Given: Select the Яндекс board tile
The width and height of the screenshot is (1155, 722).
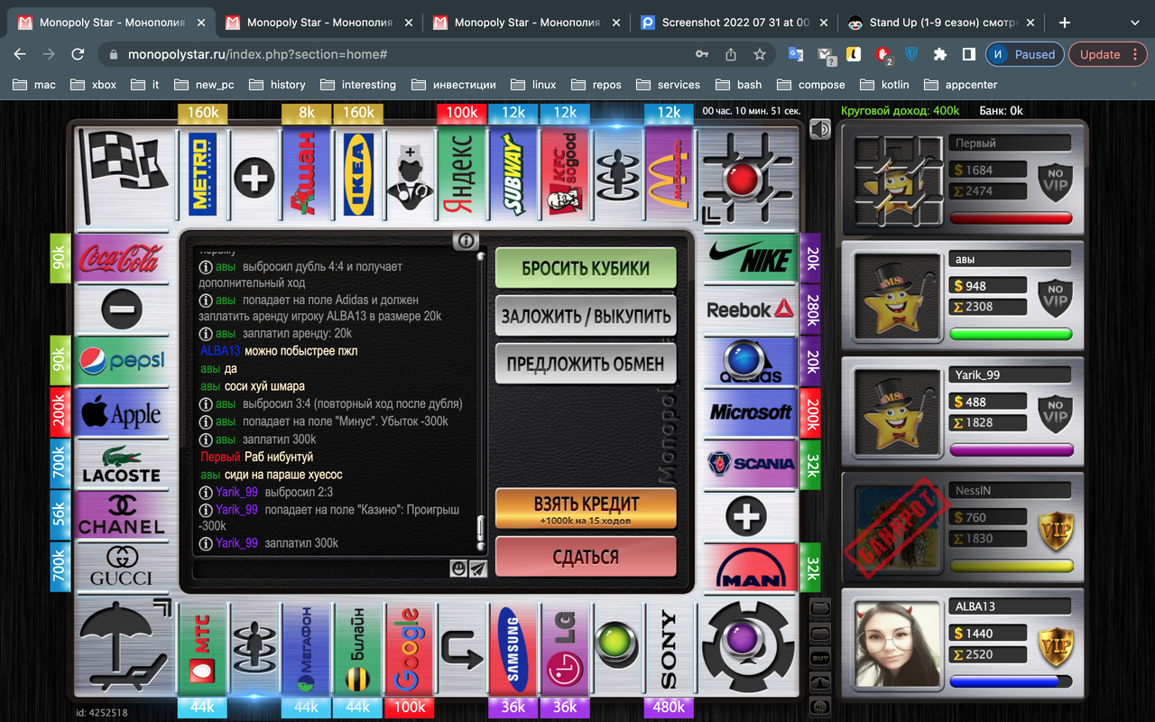Looking at the screenshot, I should pos(461,174).
